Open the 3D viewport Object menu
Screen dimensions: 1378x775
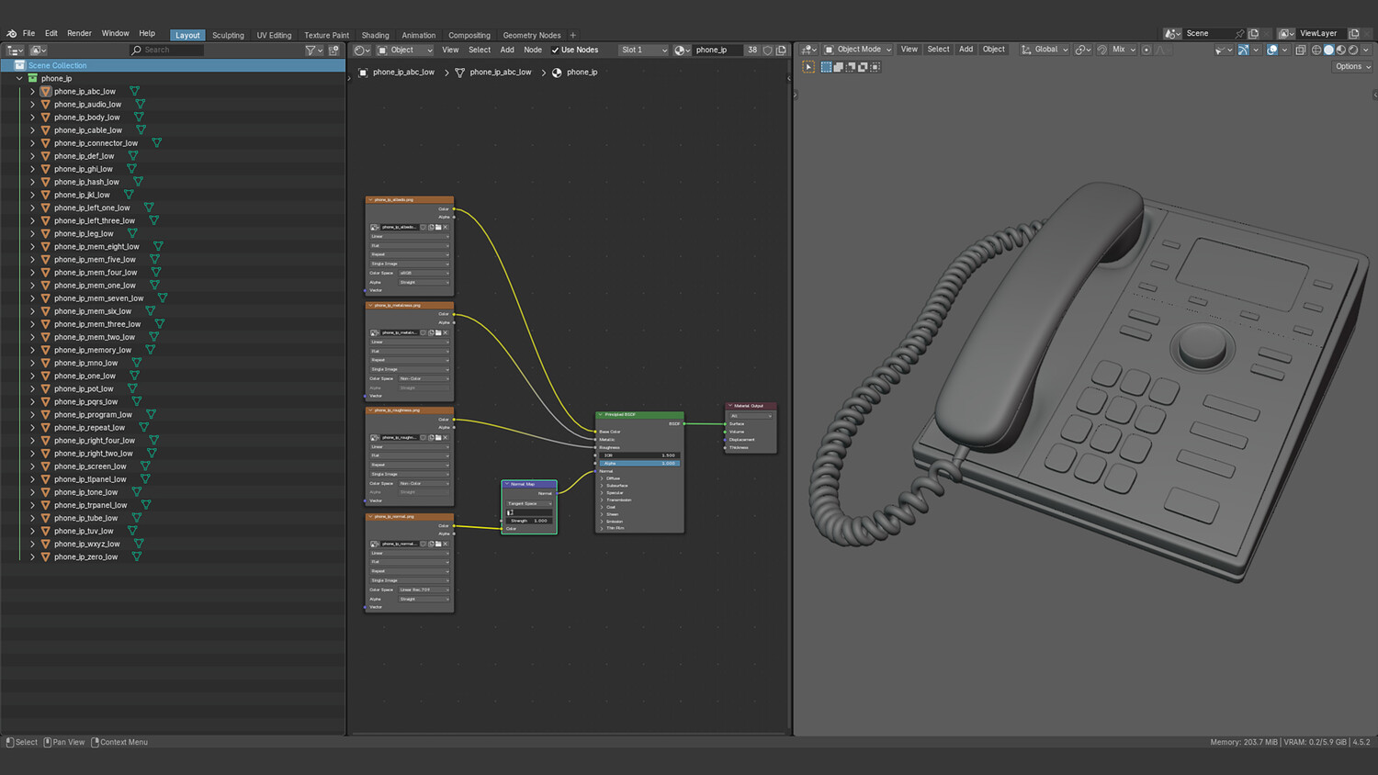coord(994,50)
